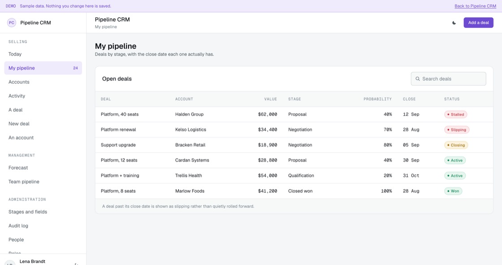502x265 pixels.
Task: Click the Qualification stage cell
Action: tap(301, 176)
